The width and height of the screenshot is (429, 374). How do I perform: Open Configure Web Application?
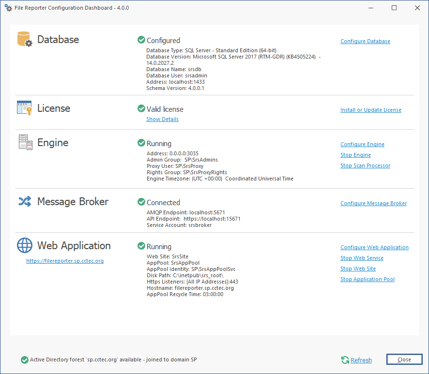coord(374,247)
